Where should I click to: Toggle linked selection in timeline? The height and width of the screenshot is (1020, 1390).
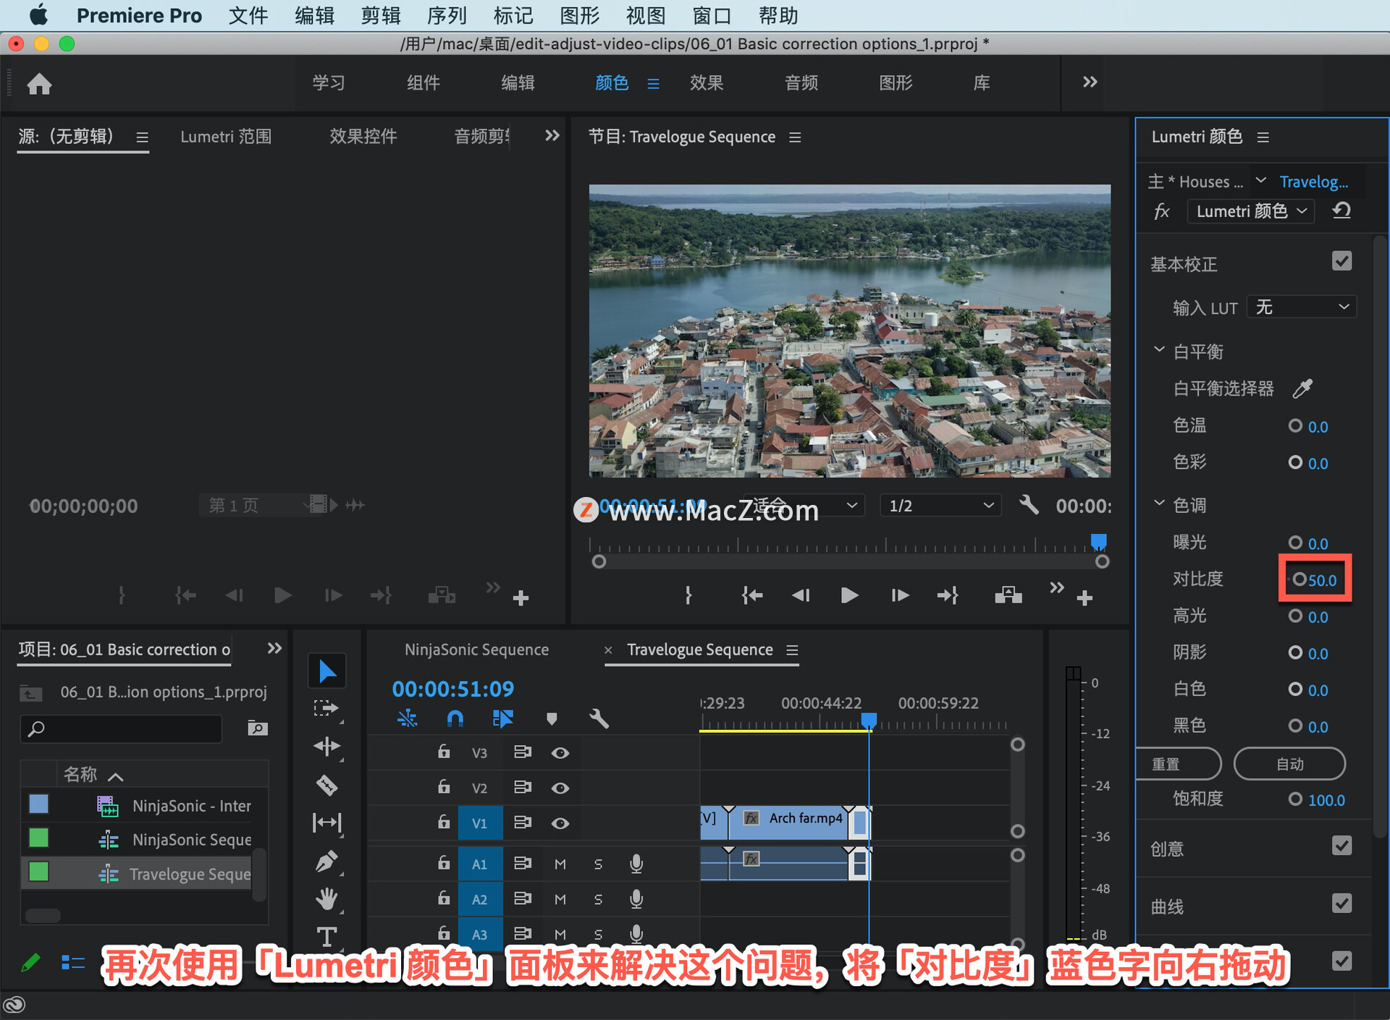(x=502, y=719)
